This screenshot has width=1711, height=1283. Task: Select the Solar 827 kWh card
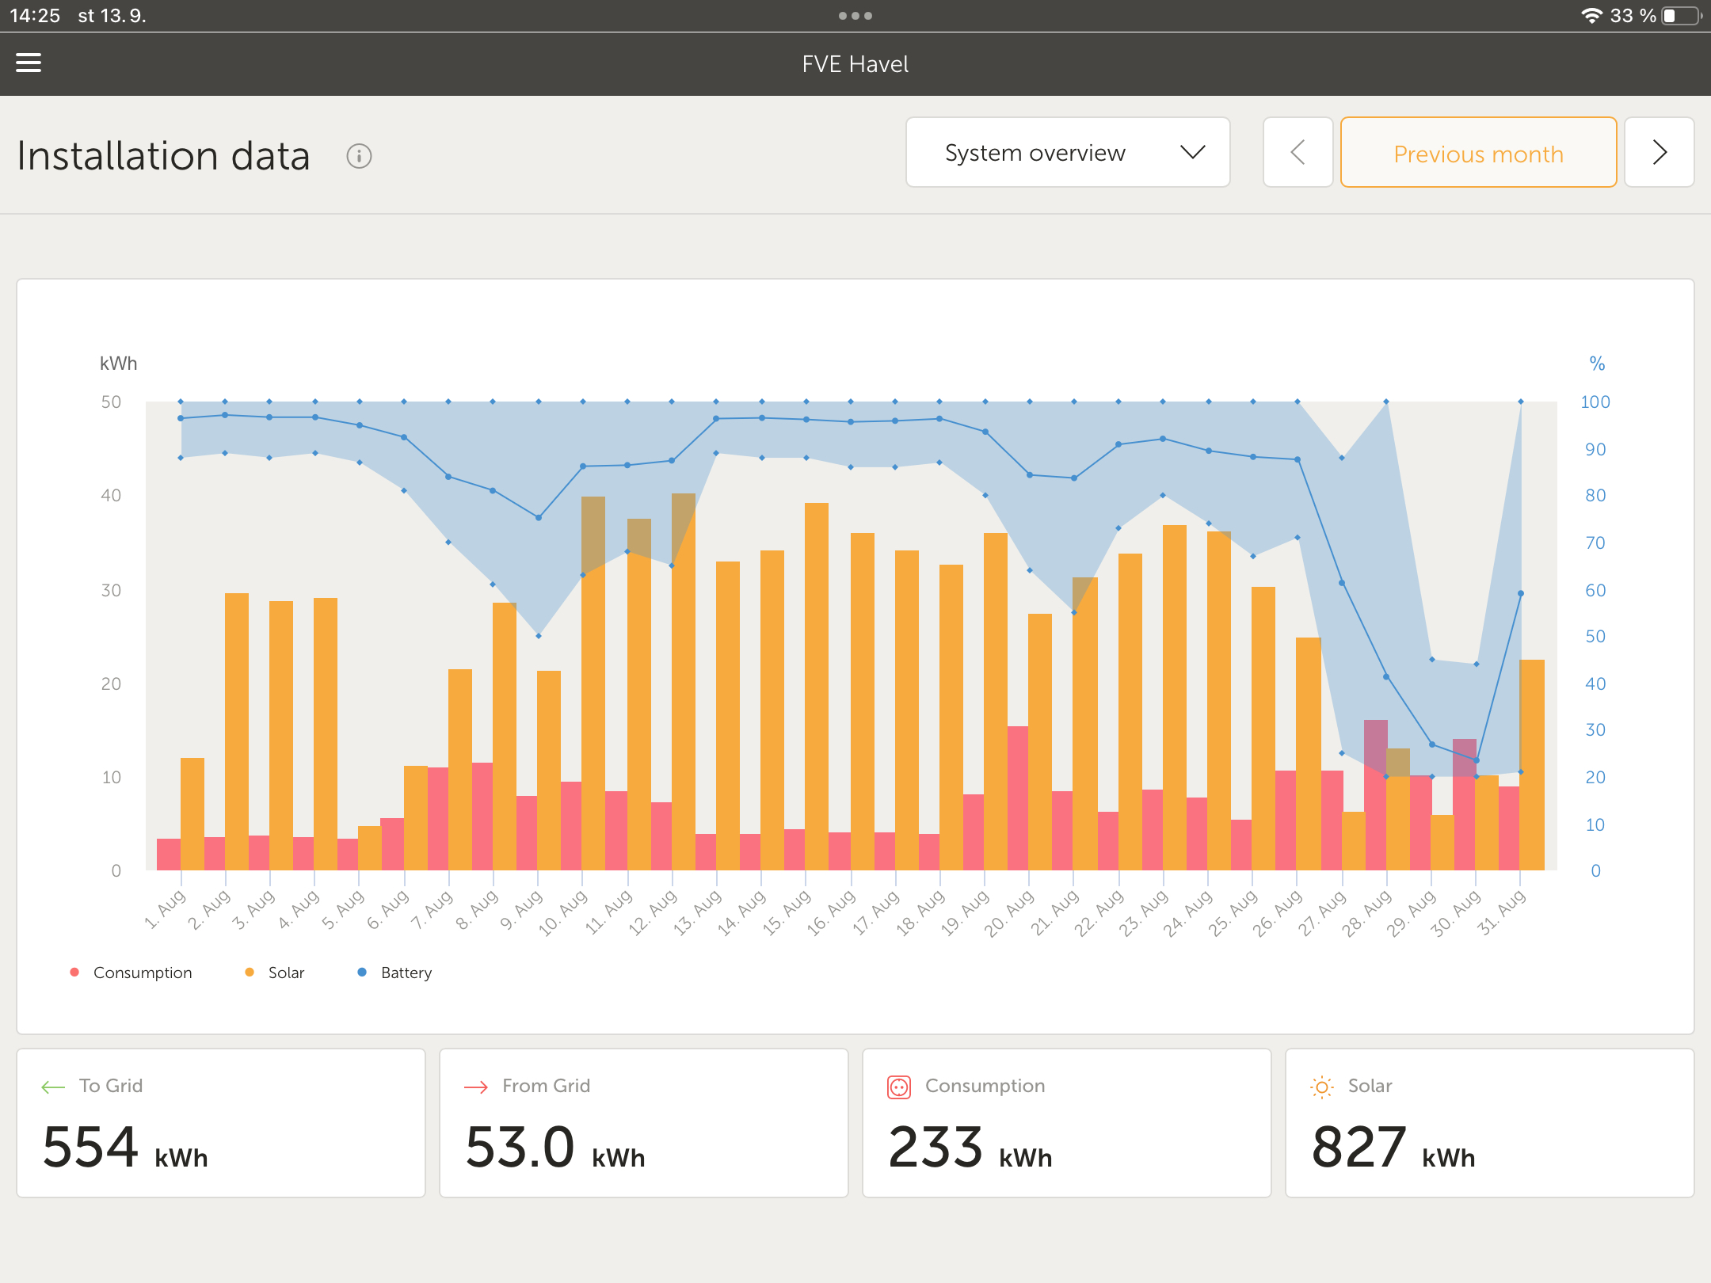1489,1123
